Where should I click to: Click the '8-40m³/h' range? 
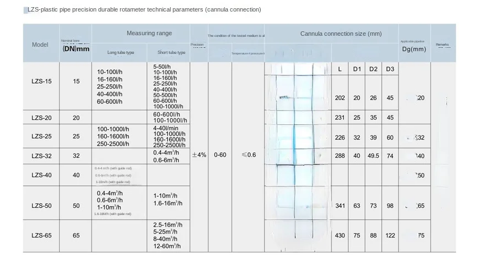[165, 239]
